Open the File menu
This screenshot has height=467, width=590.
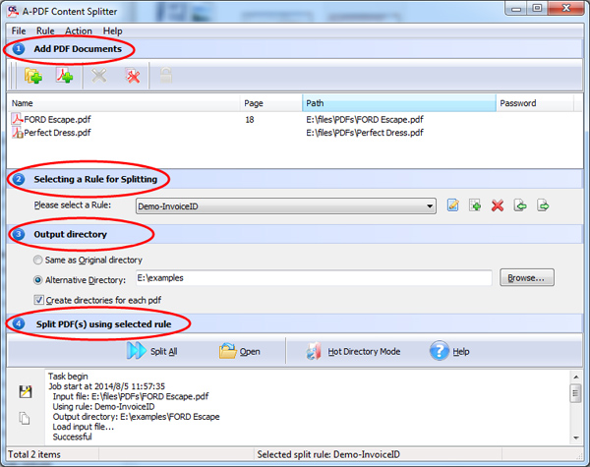[x=19, y=30]
